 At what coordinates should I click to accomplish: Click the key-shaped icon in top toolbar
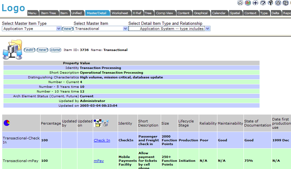(271, 3)
